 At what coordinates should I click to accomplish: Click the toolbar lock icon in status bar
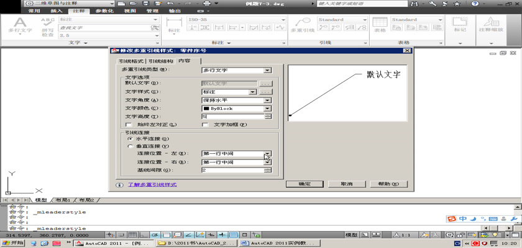(x=460, y=235)
